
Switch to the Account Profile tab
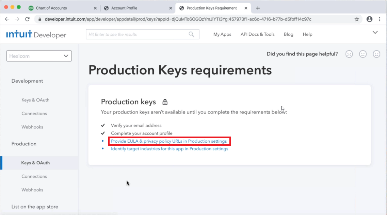pyautogui.click(x=124, y=8)
